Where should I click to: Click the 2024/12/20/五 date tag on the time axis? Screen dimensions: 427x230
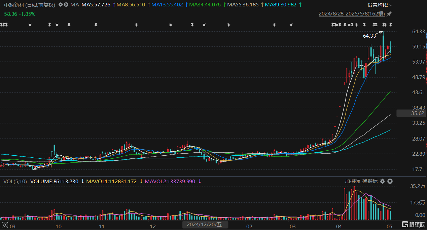(205, 225)
